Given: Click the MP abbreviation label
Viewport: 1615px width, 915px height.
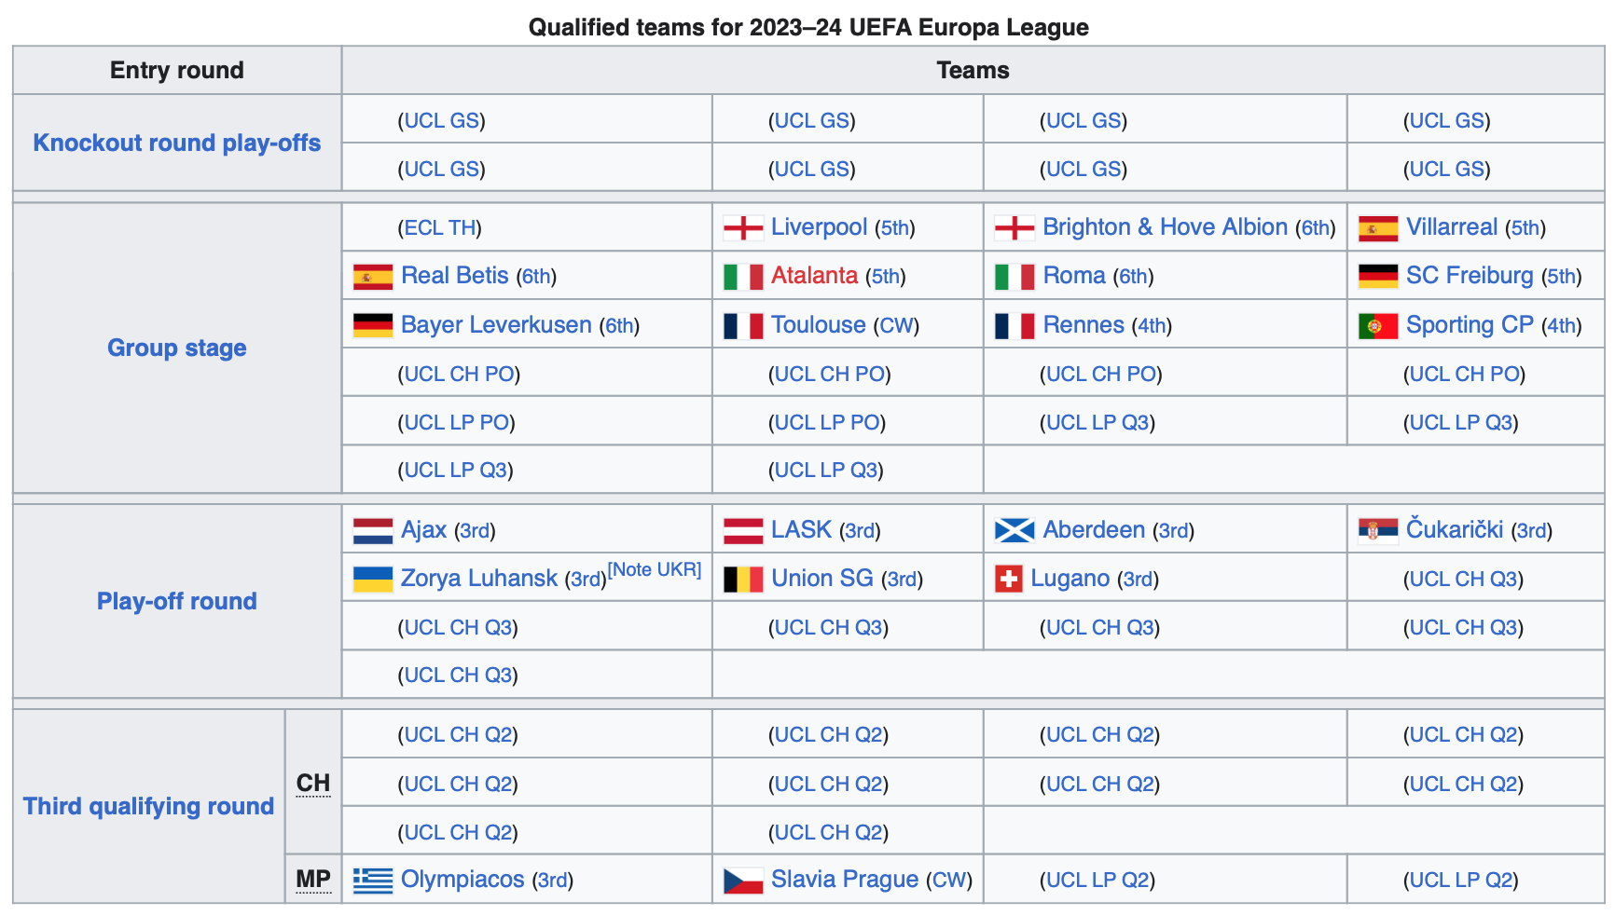Looking at the screenshot, I should (313, 880).
